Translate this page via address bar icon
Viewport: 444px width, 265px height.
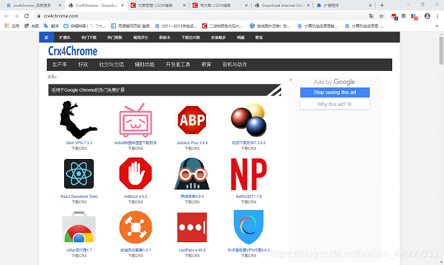371,16
